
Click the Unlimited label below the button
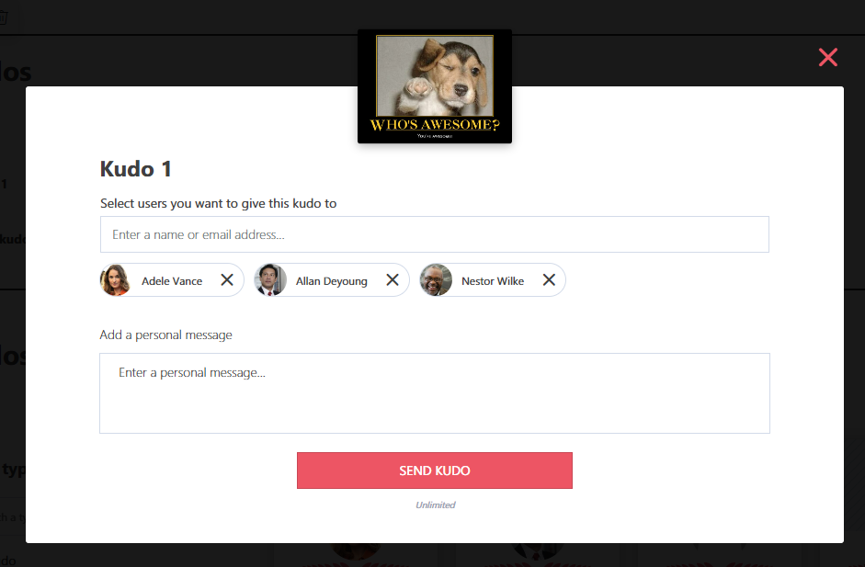click(436, 505)
